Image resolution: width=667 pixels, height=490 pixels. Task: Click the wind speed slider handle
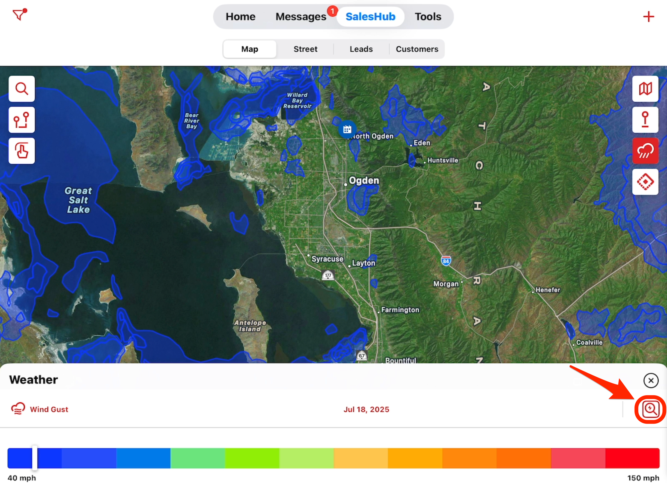click(x=35, y=457)
